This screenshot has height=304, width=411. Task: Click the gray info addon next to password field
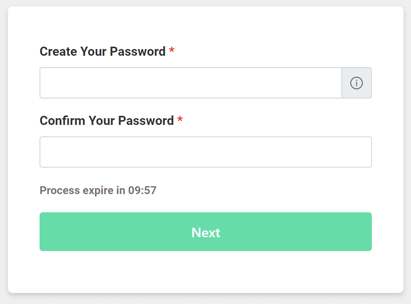coord(356,83)
